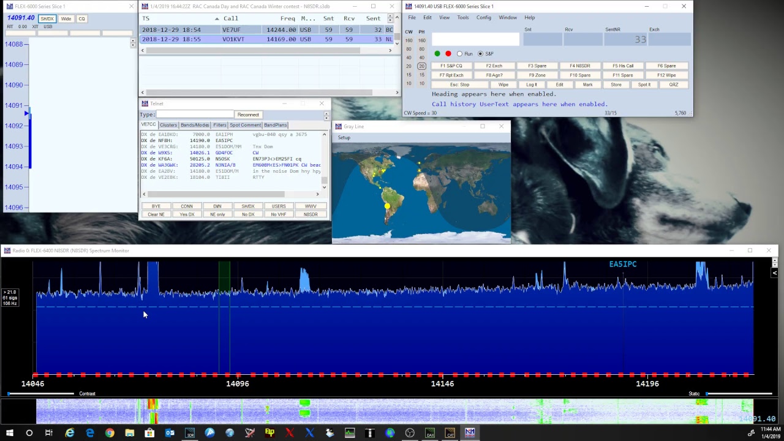The height and width of the screenshot is (441, 784).
Task: Open the Filters tab in Telnet
Action: tap(220, 125)
